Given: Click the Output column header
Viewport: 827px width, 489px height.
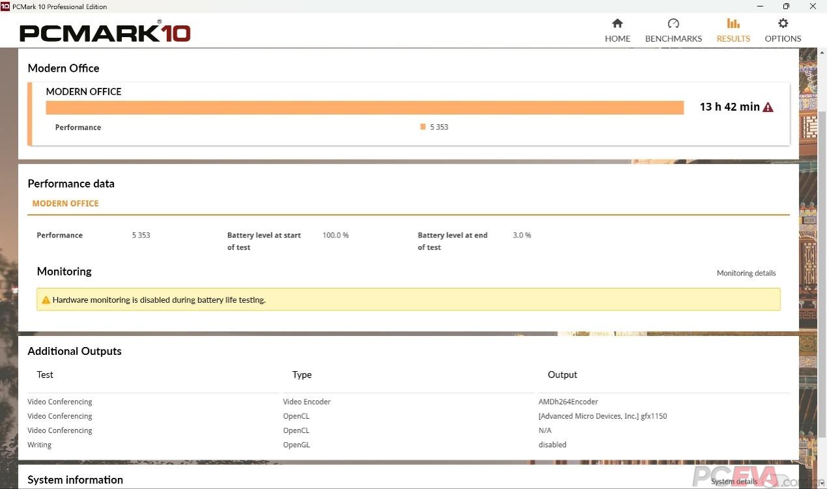Looking at the screenshot, I should pos(562,375).
